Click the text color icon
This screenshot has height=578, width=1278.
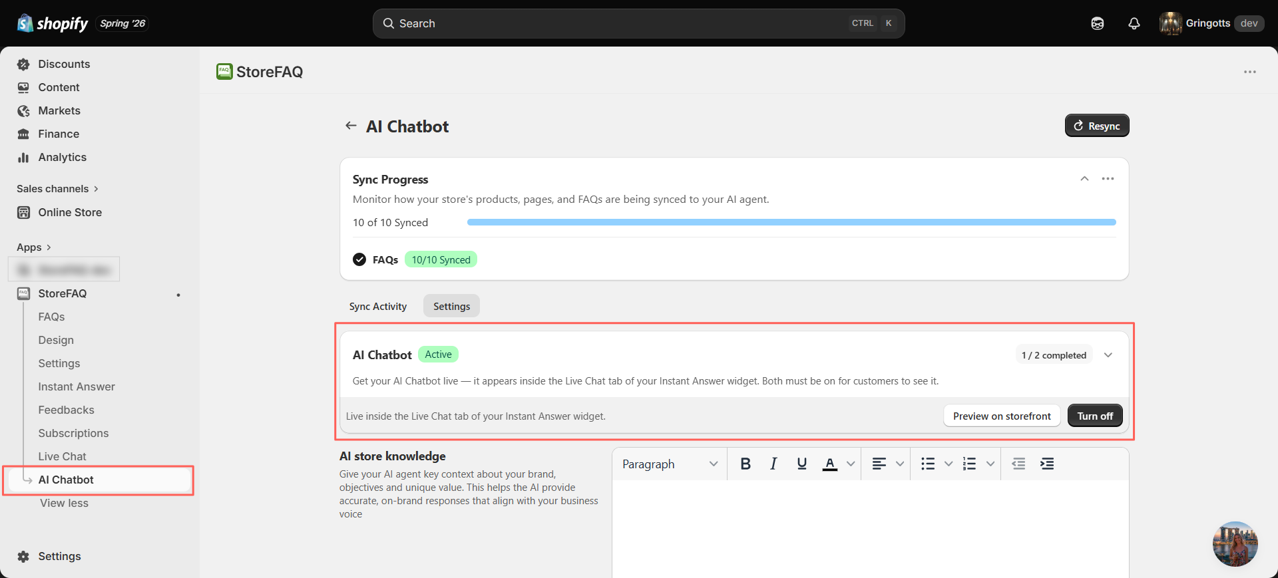click(829, 464)
